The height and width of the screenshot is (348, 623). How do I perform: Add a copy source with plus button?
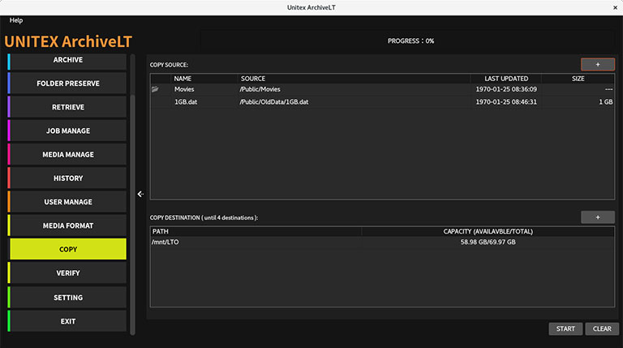598,64
